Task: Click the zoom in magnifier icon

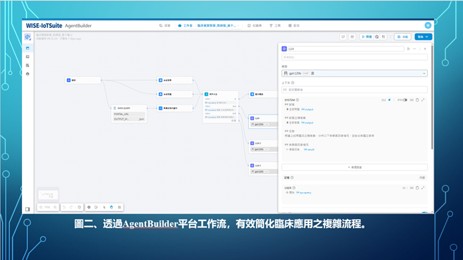Action: (x=55, y=207)
